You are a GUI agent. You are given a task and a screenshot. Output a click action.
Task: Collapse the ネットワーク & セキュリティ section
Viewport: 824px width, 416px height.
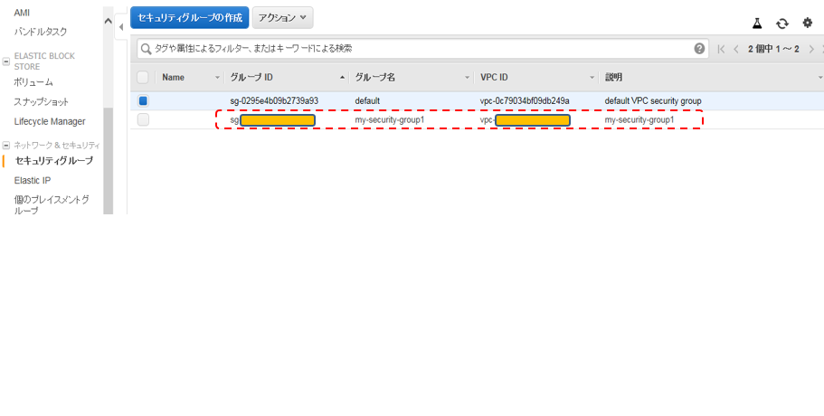(6, 145)
